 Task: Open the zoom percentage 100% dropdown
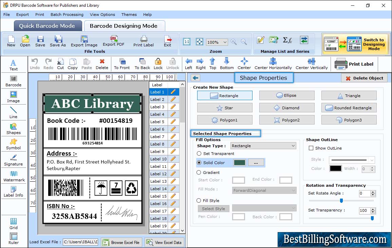pos(225,42)
